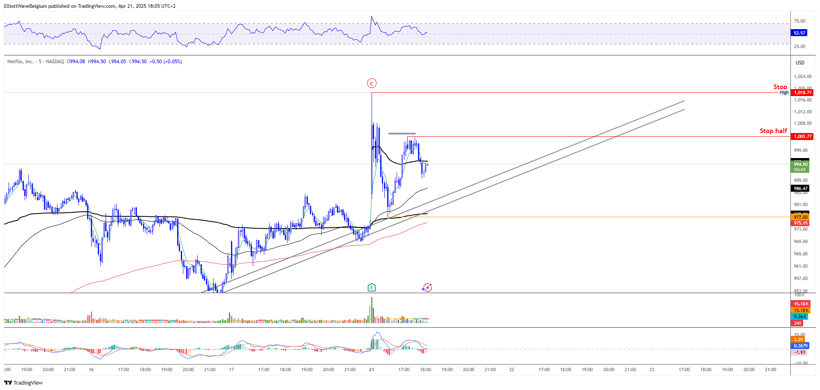Click the high value H994.50
The height and width of the screenshot is (390, 820).
[x=97, y=62]
